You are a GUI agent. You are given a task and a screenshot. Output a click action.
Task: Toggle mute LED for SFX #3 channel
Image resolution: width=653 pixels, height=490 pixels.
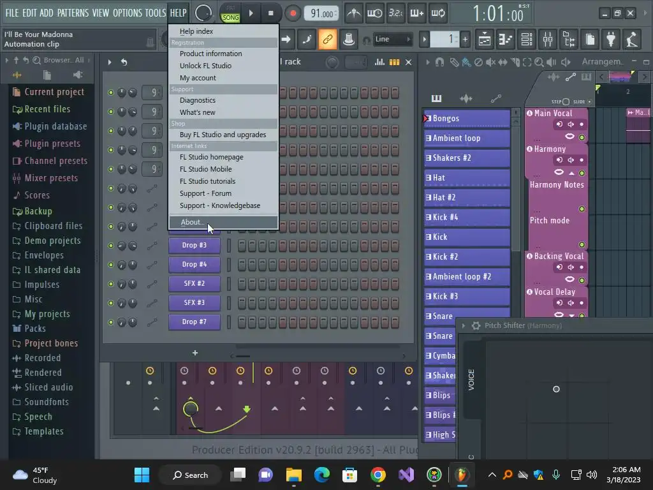pos(111,303)
